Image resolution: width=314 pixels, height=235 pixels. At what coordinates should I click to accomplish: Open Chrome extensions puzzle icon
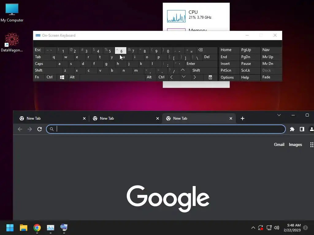(x=292, y=129)
